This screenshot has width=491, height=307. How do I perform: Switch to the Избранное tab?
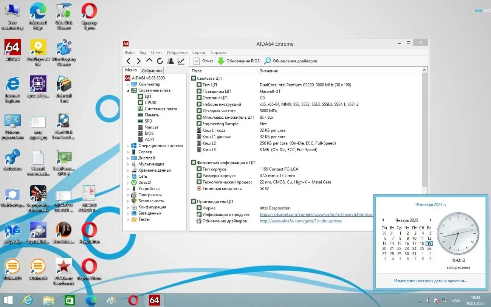coord(152,71)
